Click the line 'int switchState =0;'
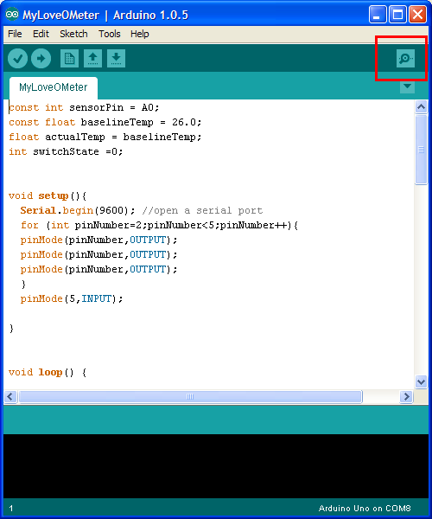The height and width of the screenshot is (519, 432). (x=66, y=151)
